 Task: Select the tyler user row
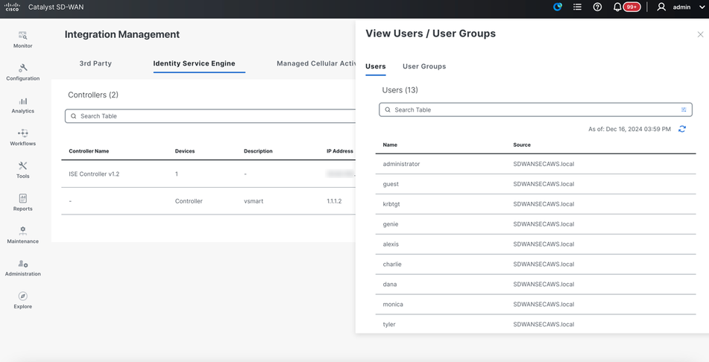tap(535, 324)
